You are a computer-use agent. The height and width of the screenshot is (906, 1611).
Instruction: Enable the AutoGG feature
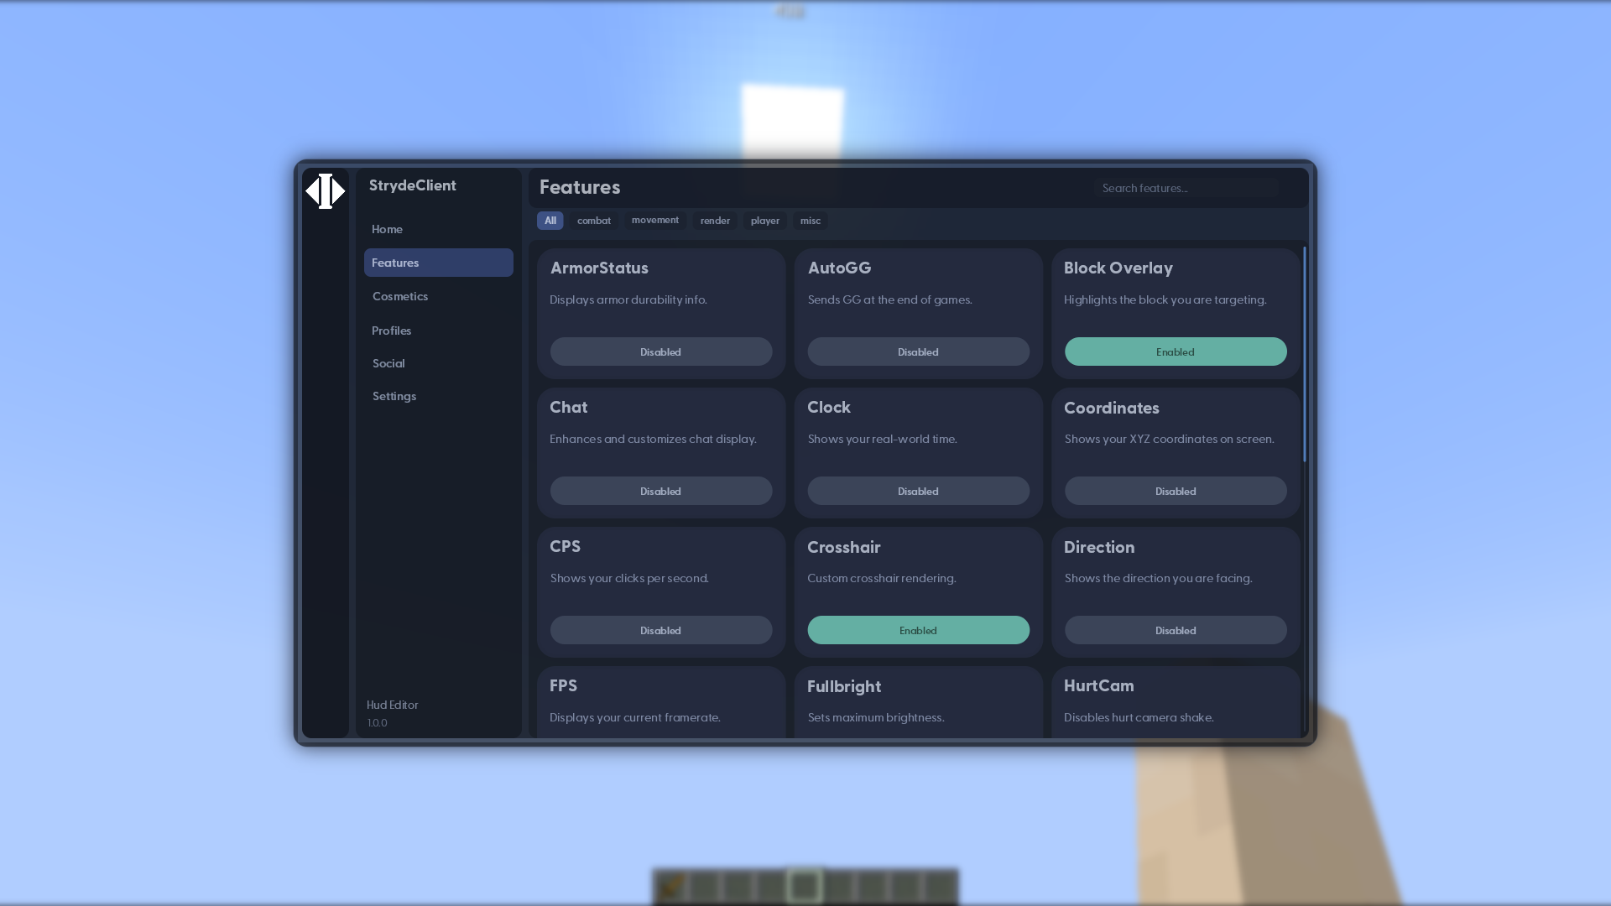click(918, 351)
